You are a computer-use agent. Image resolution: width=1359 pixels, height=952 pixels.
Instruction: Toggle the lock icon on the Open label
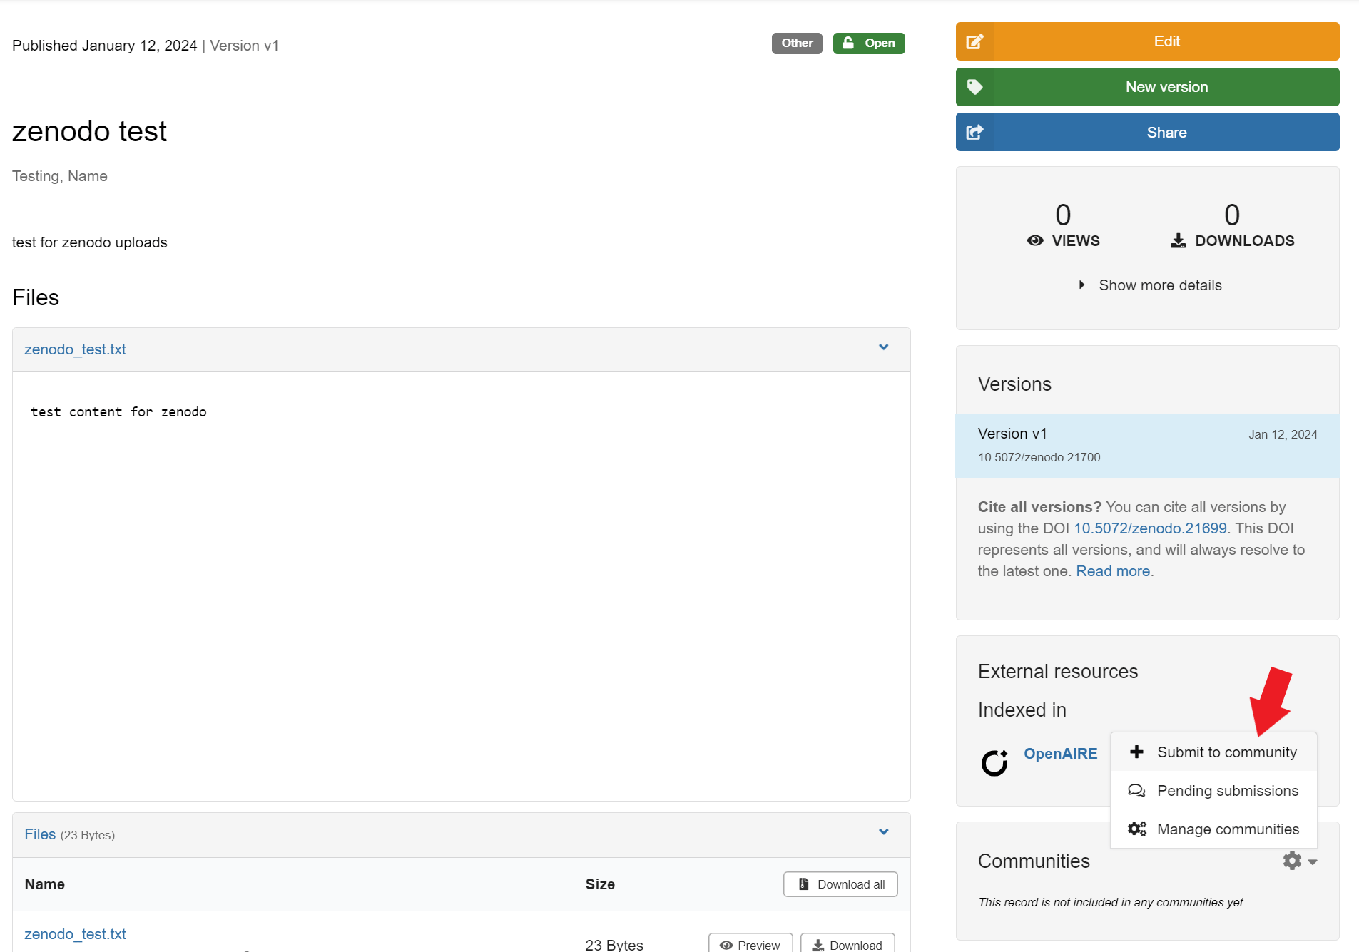pyautogui.click(x=848, y=43)
